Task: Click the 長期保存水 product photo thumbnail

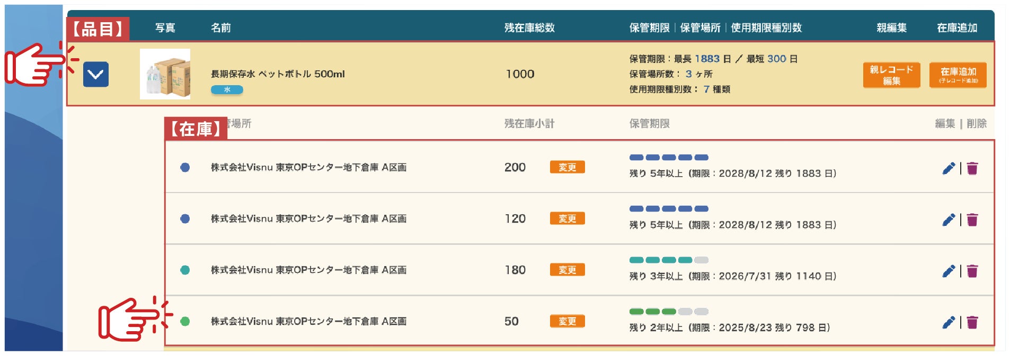Action: (x=165, y=74)
